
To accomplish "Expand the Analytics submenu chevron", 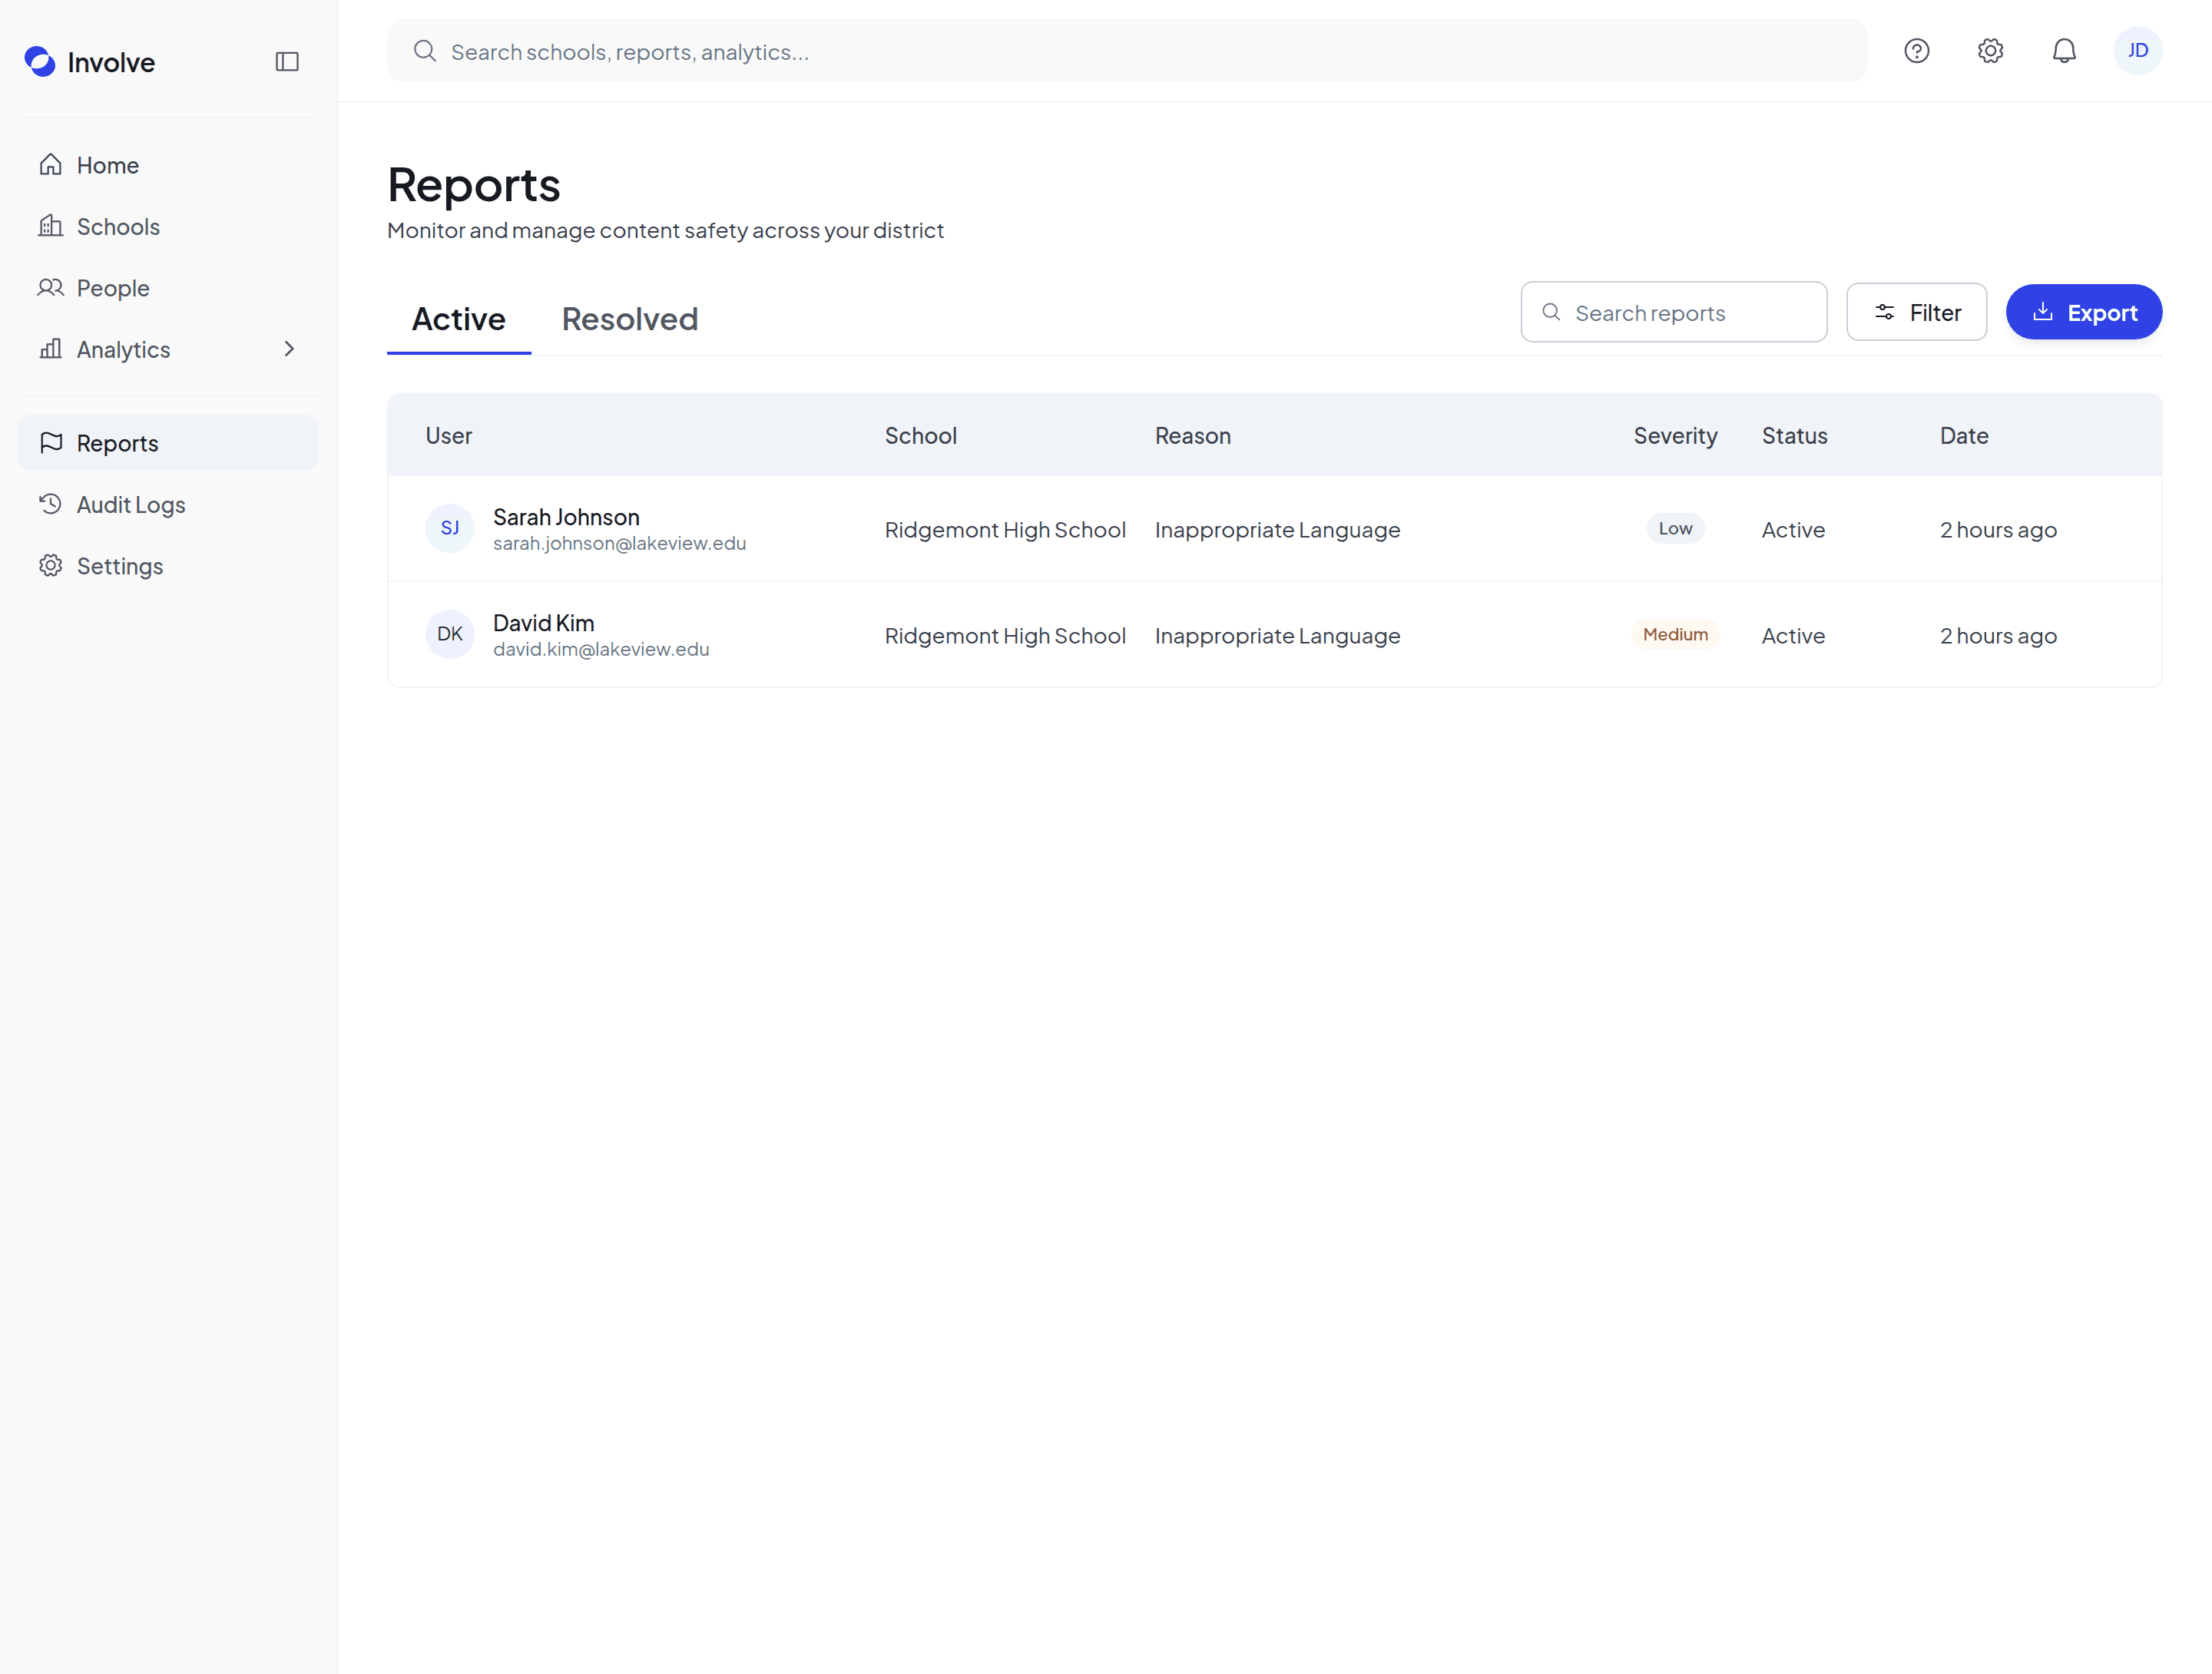I will (289, 349).
